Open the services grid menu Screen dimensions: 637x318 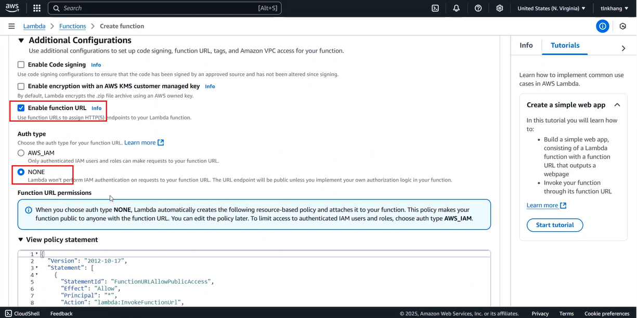[x=36, y=8]
